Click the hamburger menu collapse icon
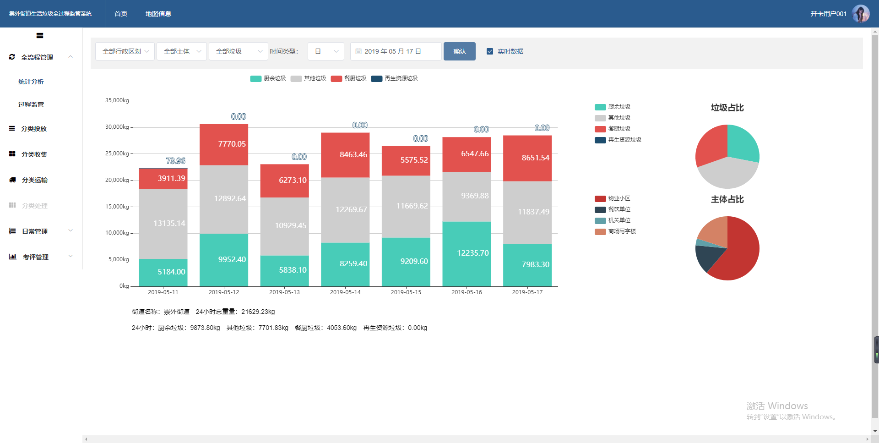879x444 pixels. [x=40, y=36]
